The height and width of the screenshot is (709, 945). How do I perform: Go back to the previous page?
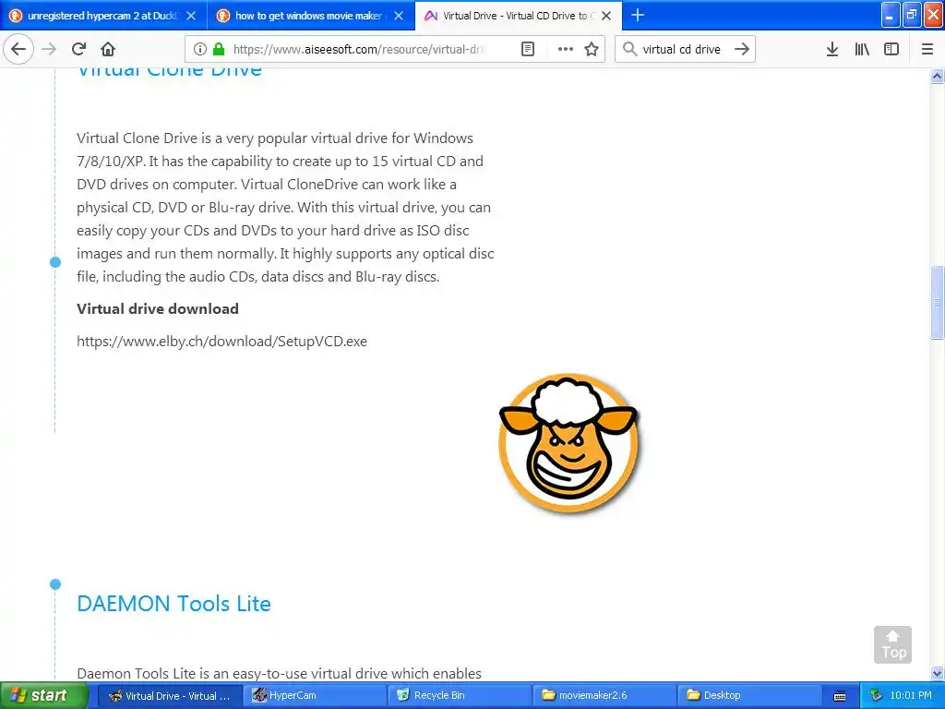[x=18, y=49]
